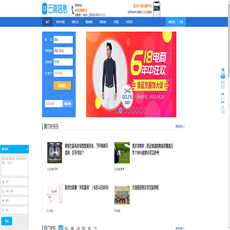This screenshot has width=230, height=230.
Task: Focus the keyword input above the orange button
Action: coord(63,73)
